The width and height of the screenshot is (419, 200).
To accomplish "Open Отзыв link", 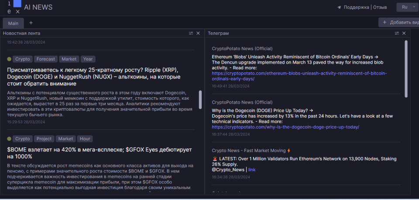I will point(380,7).
